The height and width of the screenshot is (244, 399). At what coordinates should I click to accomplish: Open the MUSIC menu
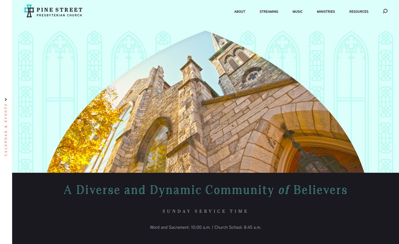click(297, 11)
